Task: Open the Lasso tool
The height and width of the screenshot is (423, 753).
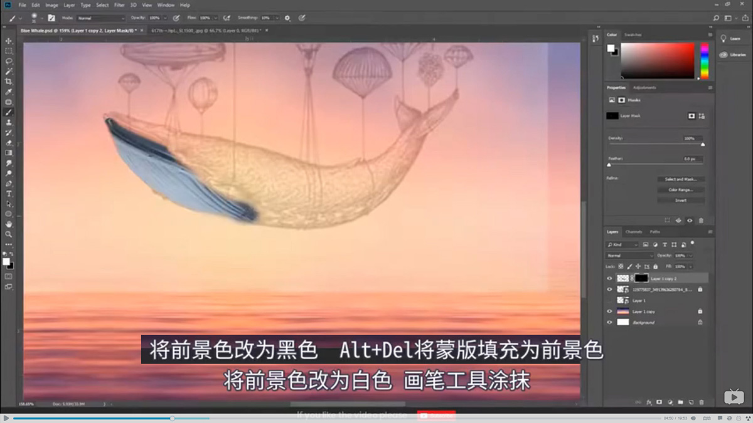Action: point(8,60)
